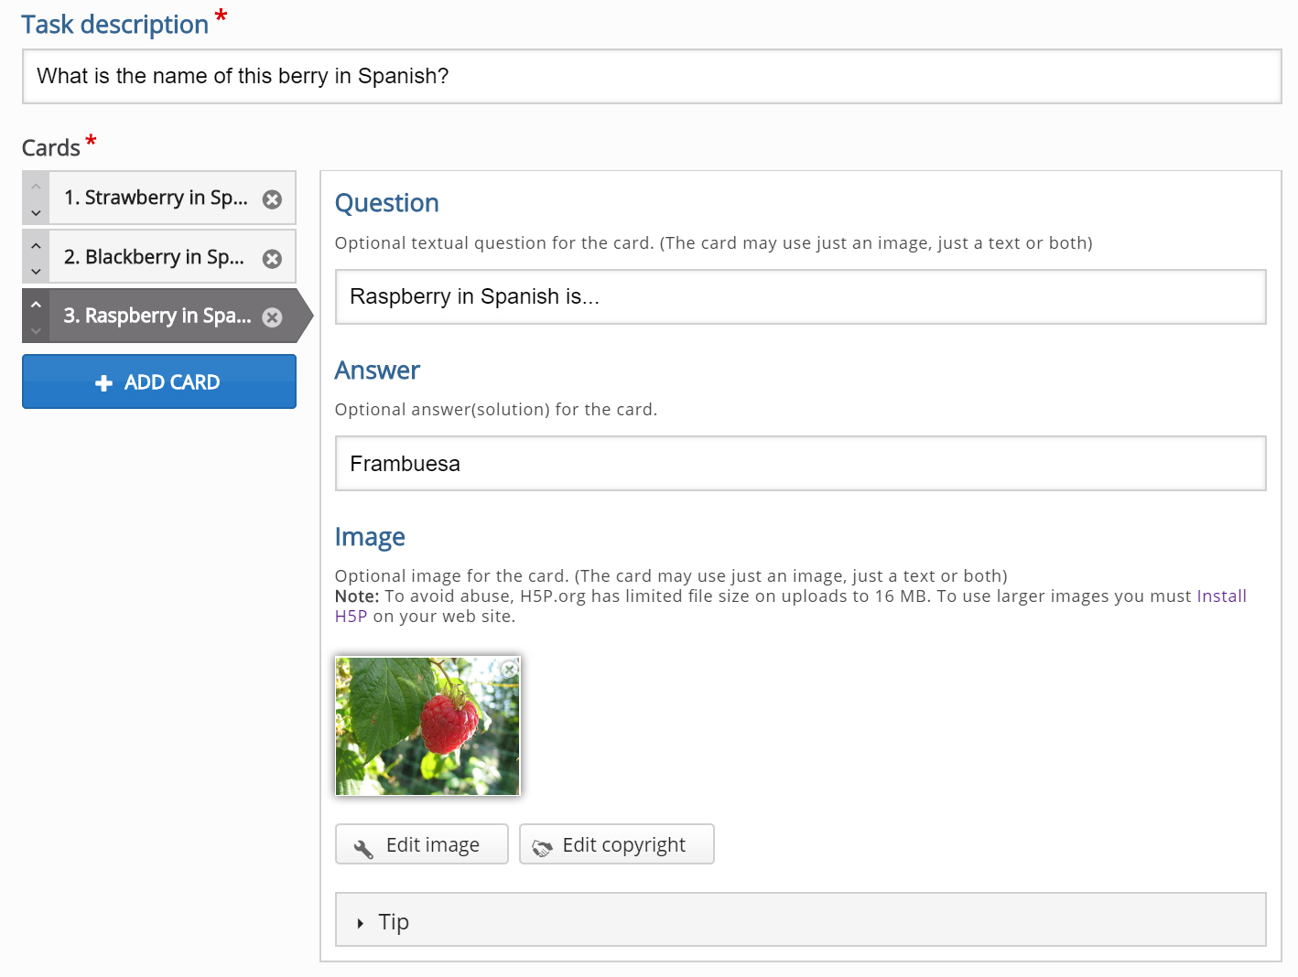1298x977 pixels.
Task: Move Blackberry card down with its down arrow
Action: 36,271
